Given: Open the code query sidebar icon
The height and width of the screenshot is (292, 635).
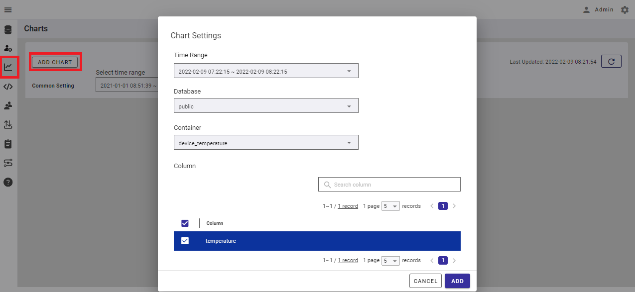Looking at the screenshot, I should tap(8, 87).
